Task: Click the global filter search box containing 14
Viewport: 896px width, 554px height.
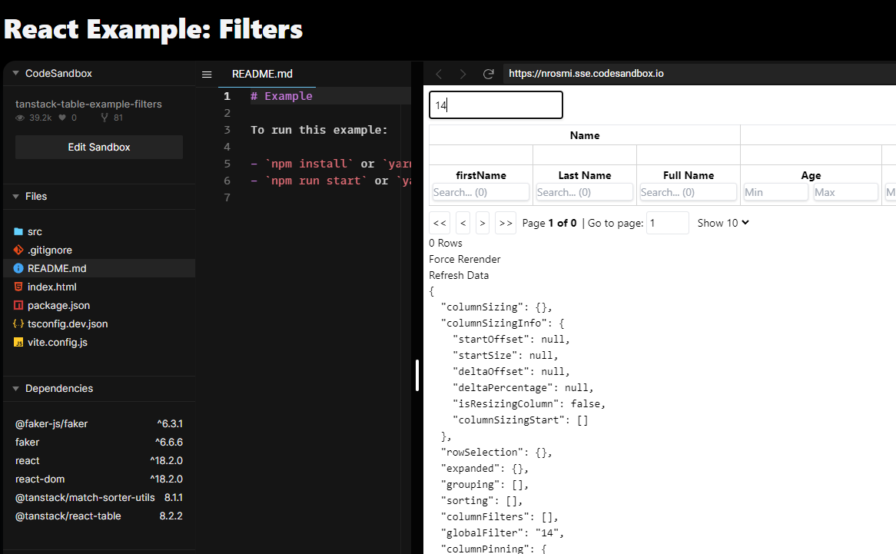Action: [495, 104]
